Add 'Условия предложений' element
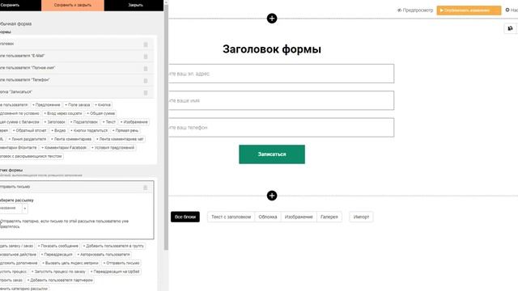Viewport: 518px width, 291px height. click(113, 147)
